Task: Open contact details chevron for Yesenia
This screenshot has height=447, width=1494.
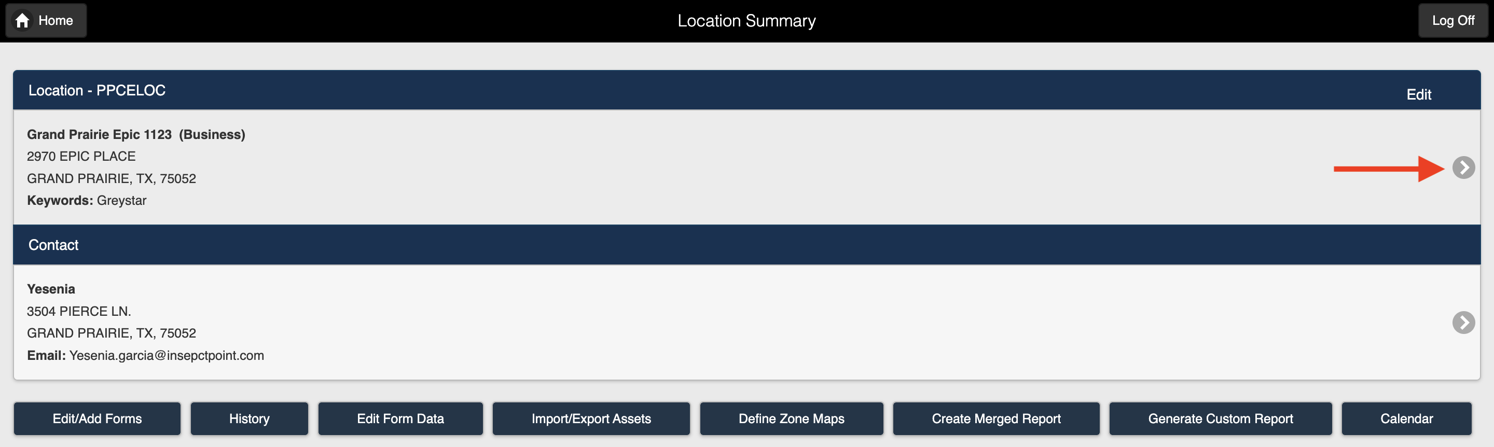Action: point(1463,323)
